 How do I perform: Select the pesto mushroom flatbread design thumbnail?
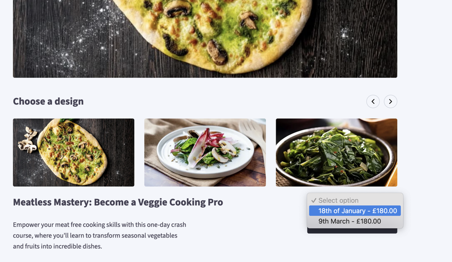coord(74,152)
